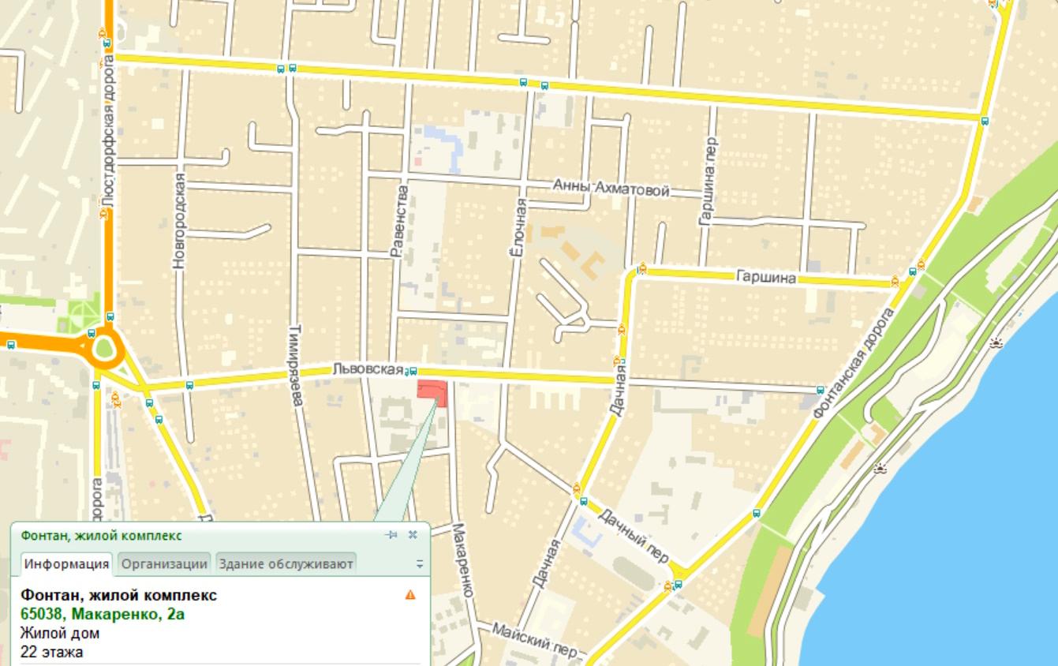The height and width of the screenshot is (666, 1058).
Task: Open the Здание обслуживают tab
Action: 286,563
